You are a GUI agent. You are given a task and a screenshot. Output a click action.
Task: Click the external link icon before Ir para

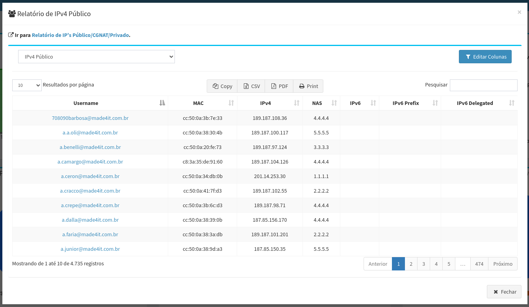(11, 35)
